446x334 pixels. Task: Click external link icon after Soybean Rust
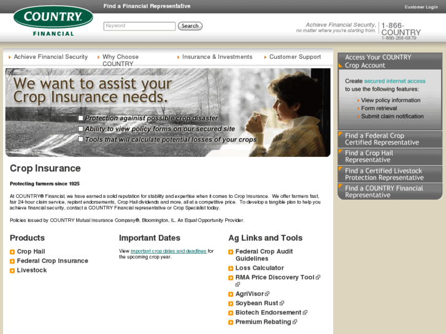tap(282, 303)
